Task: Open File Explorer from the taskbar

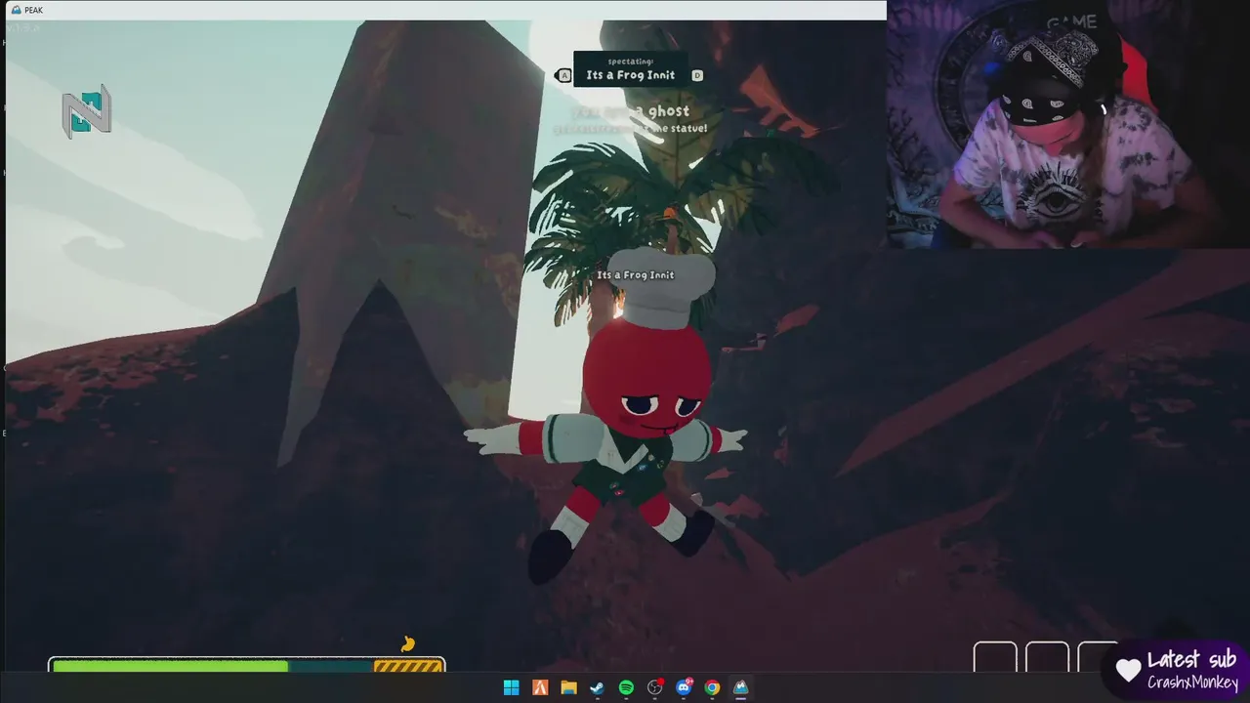Action: [x=568, y=687]
